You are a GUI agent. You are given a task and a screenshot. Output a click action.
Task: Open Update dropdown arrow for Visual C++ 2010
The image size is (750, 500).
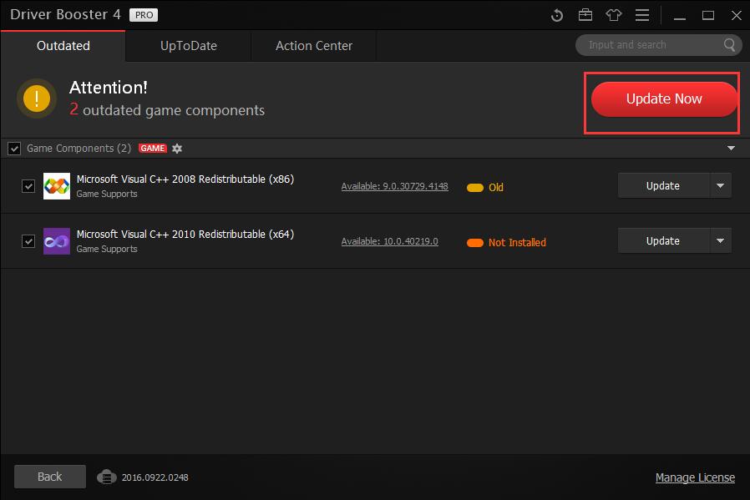coord(720,241)
